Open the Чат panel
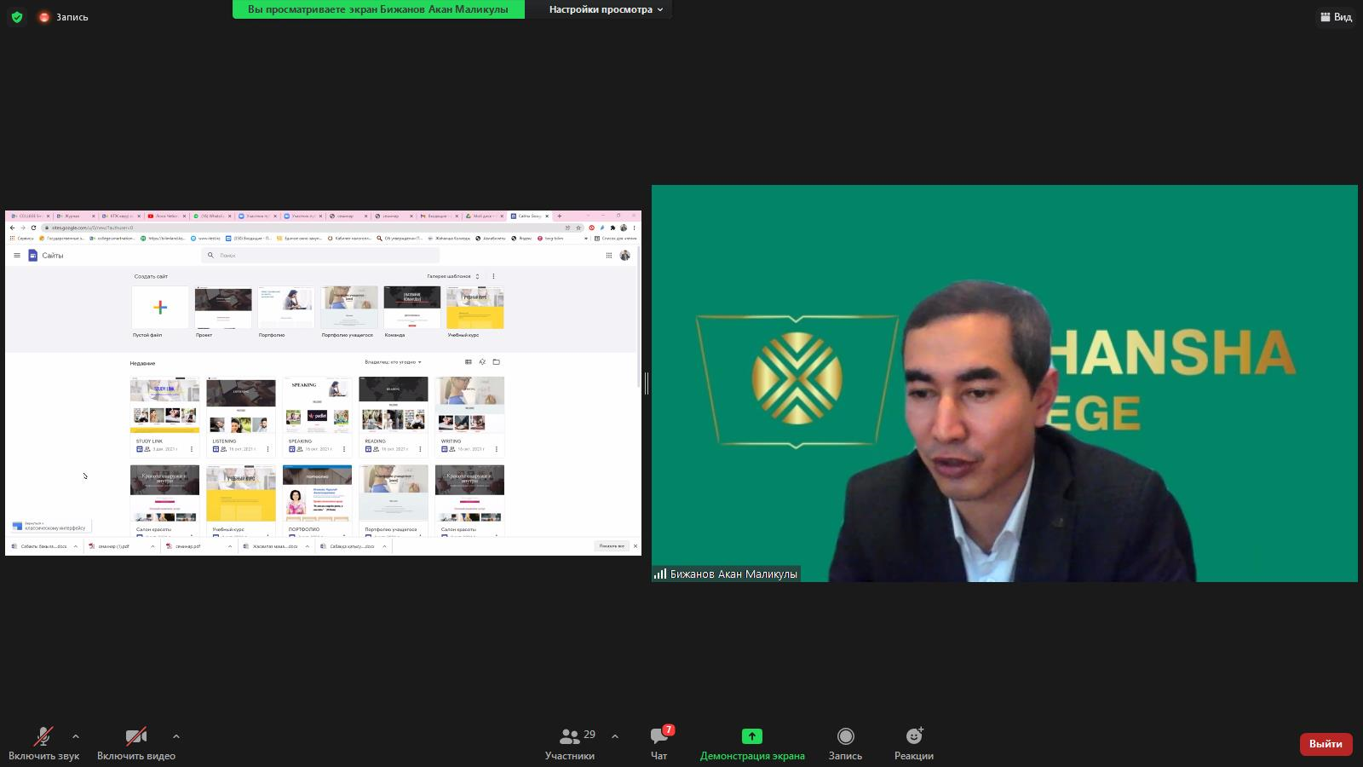1363x767 pixels. 659,744
